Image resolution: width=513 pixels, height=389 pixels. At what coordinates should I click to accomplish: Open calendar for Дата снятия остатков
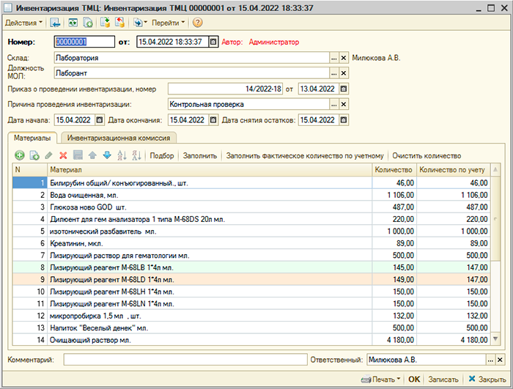click(x=343, y=120)
